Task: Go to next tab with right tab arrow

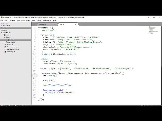Action: pos(35,24)
